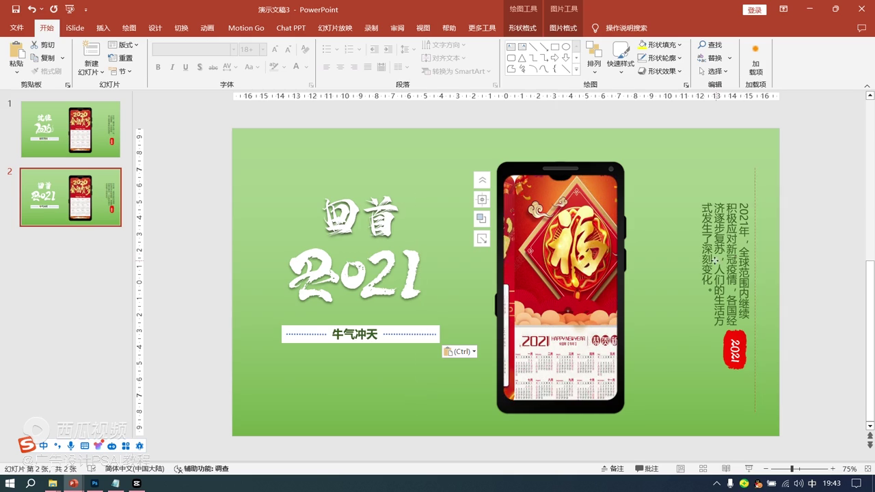Switch to the Shape Format (形状格式) tab
Screen dimensions: 875x492
click(522, 28)
